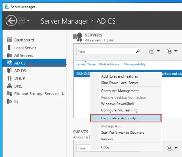Open the DNS role page
Image resolution: width=182 pixels, height=157 pixels.
(x=18, y=86)
